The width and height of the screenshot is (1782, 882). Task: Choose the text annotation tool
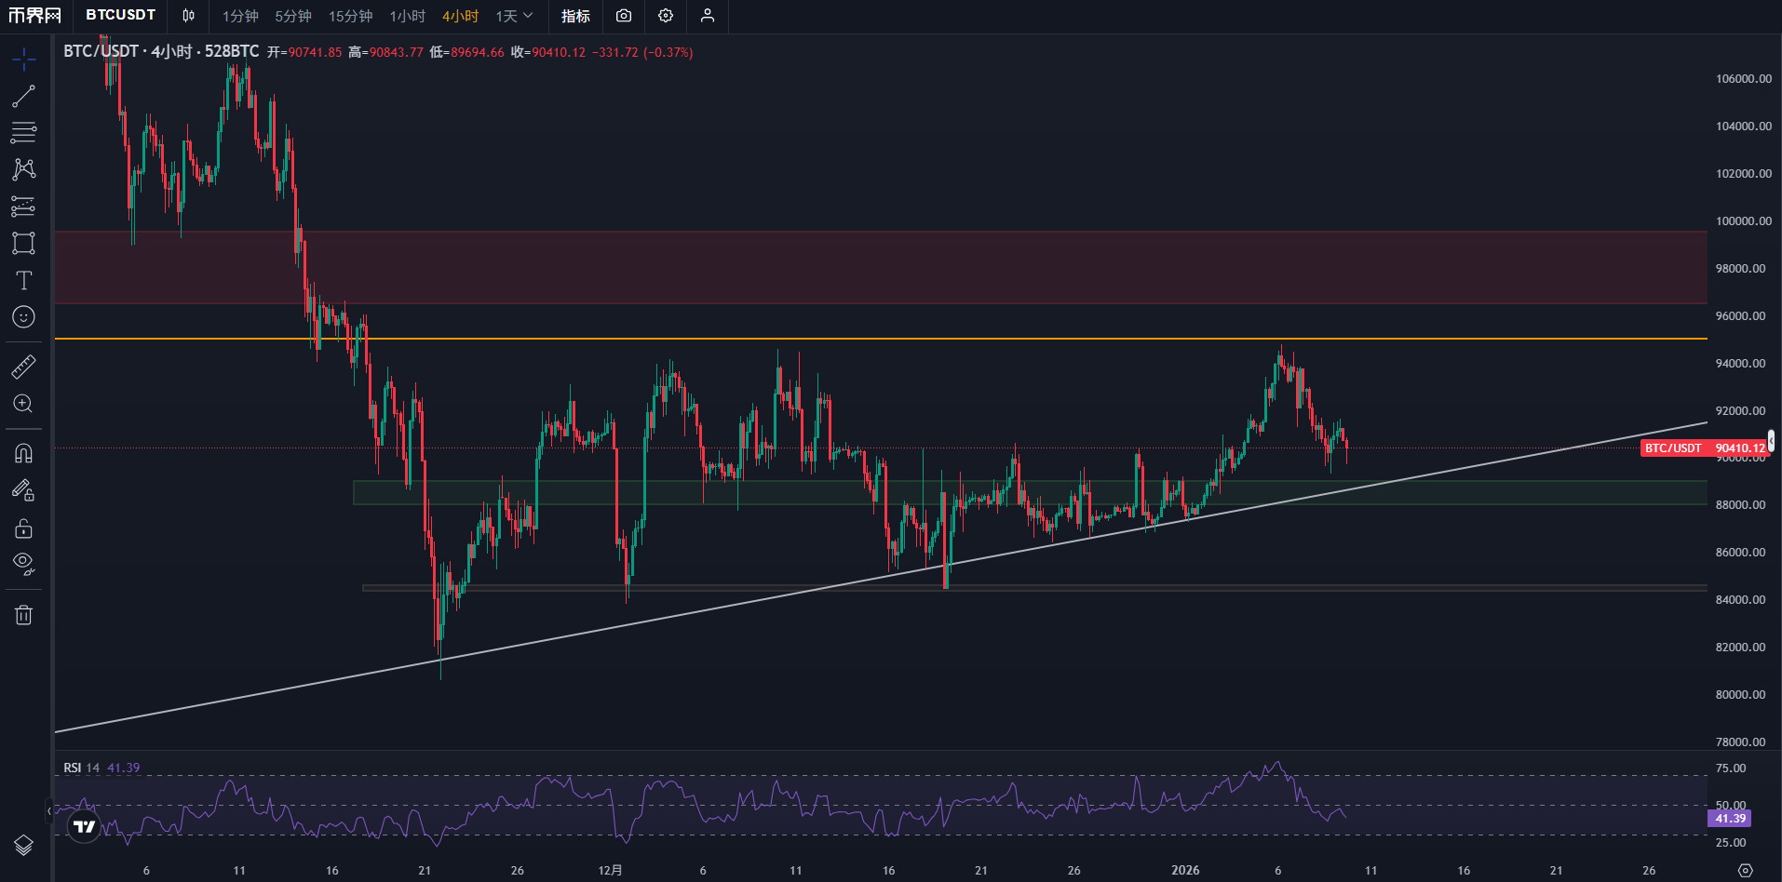coord(23,280)
